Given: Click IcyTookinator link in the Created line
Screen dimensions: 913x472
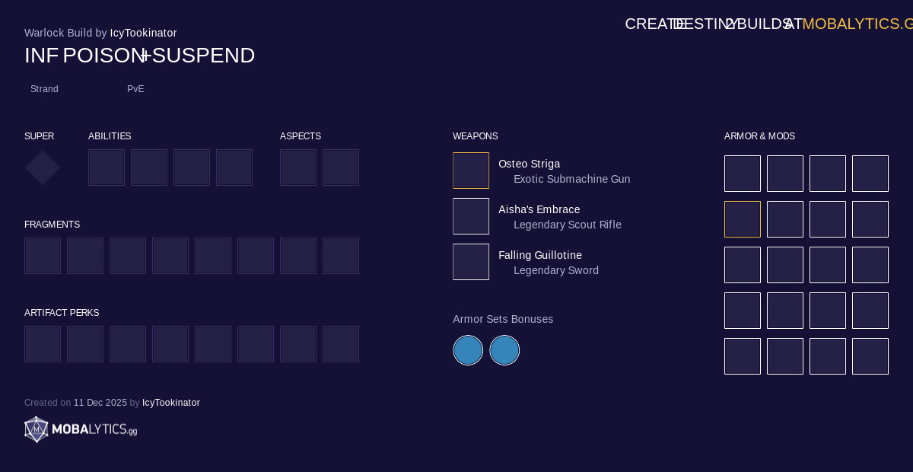Looking at the screenshot, I should click(x=171, y=403).
